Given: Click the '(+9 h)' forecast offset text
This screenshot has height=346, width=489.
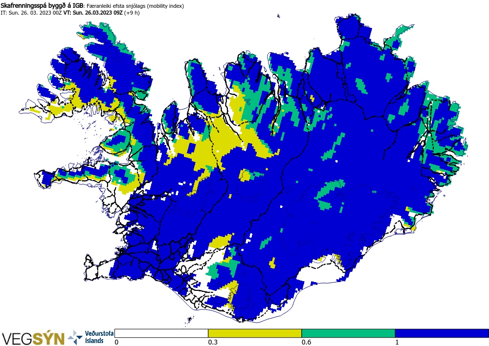Looking at the screenshot, I should (x=132, y=13).
